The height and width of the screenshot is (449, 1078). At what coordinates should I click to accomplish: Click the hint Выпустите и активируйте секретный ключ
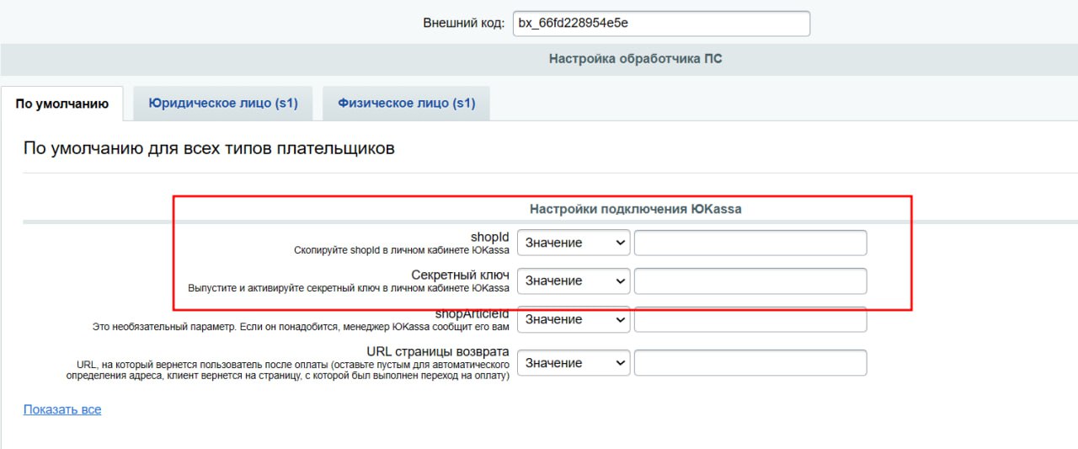point(349,288)
